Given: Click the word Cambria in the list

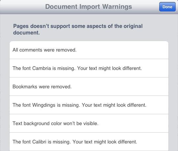Looking at the screenshot, I should coord(42,68).
